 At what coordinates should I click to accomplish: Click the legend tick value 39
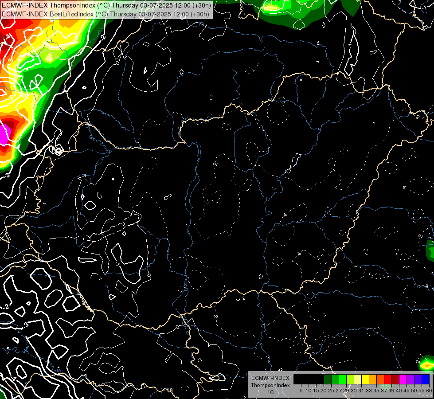pos(391,391)
